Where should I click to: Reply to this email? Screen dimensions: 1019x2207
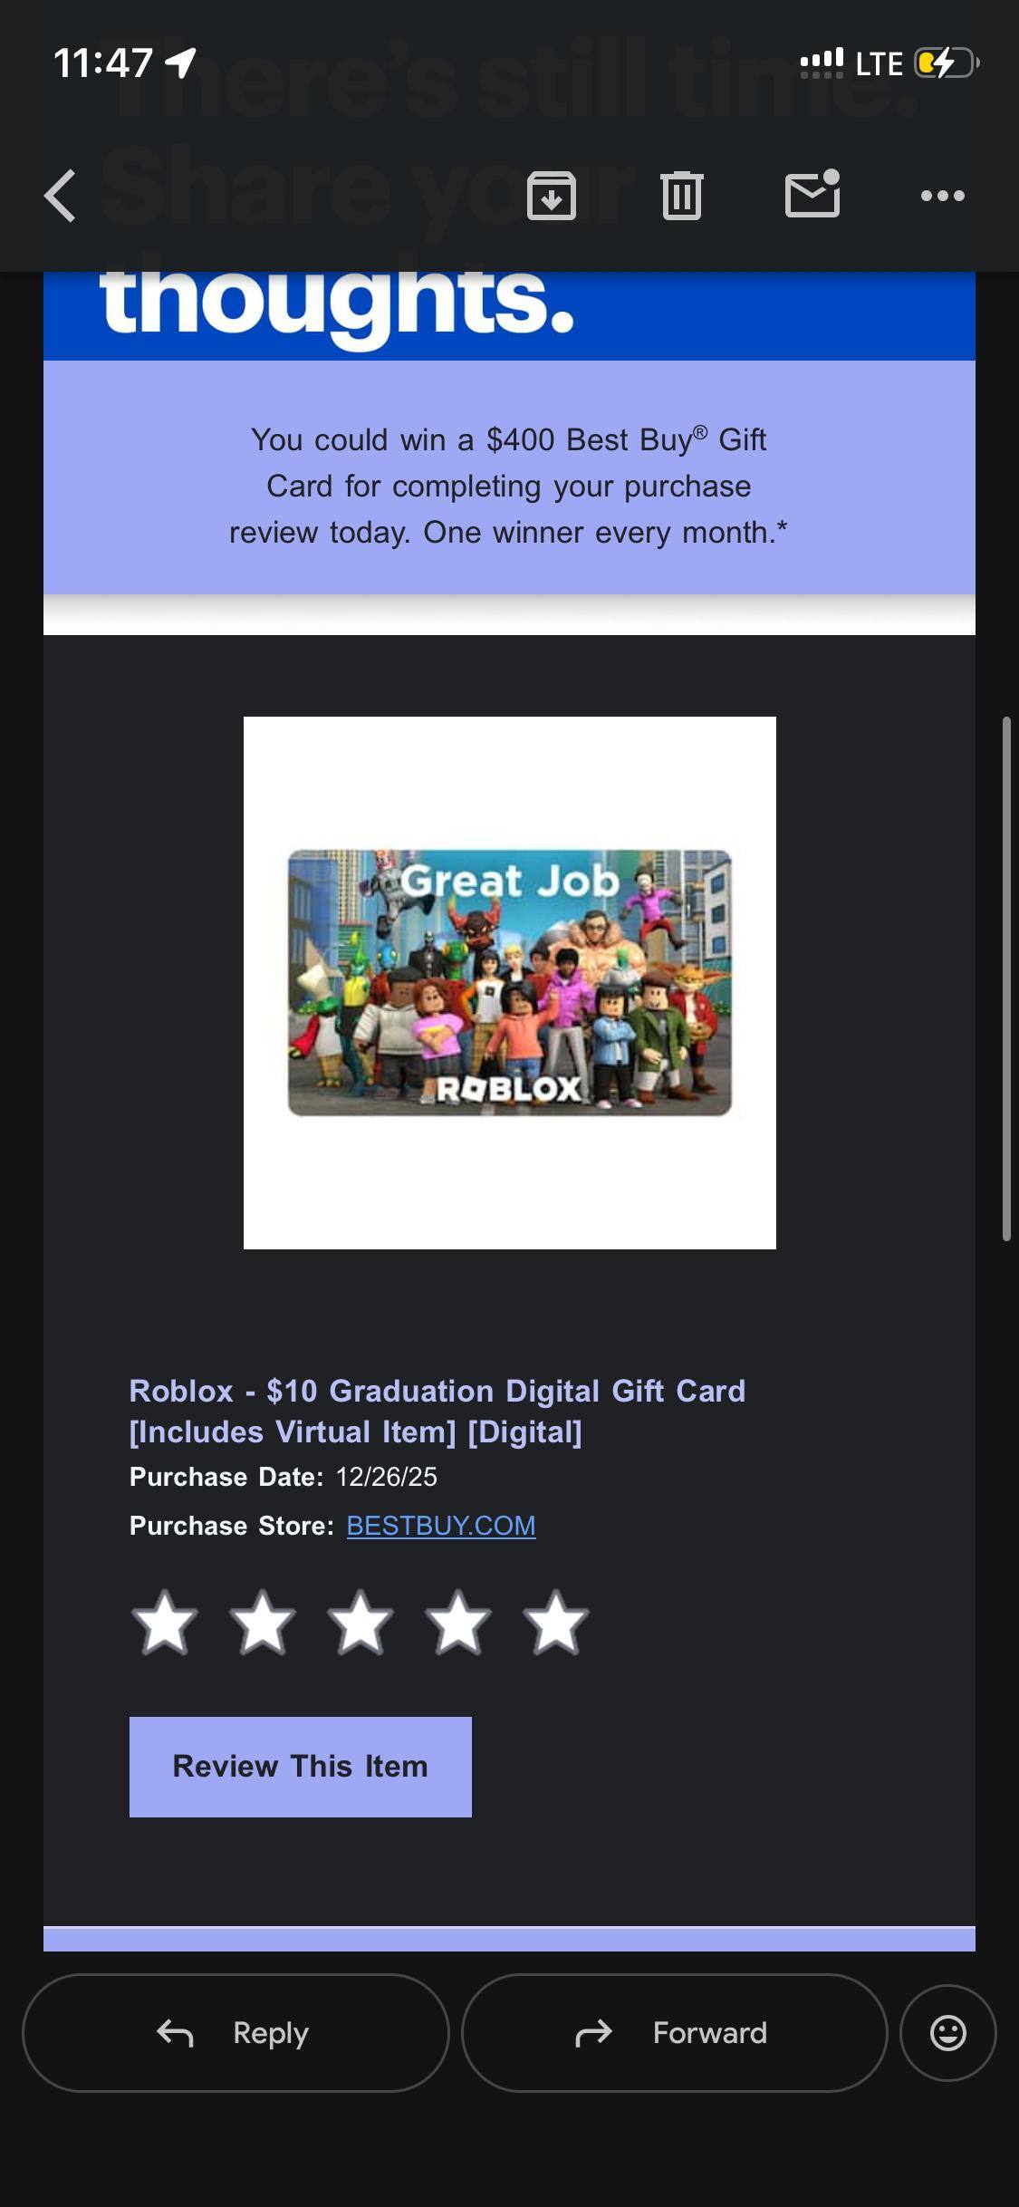pos(236,2033)
